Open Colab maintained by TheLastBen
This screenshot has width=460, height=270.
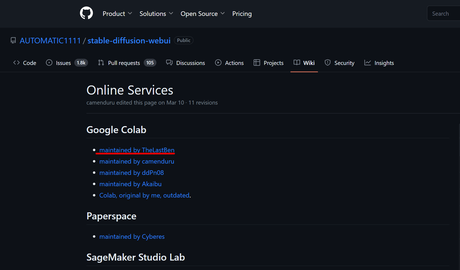pos(137,150)
